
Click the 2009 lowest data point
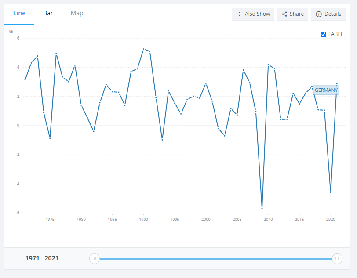(x=262, y=208)
